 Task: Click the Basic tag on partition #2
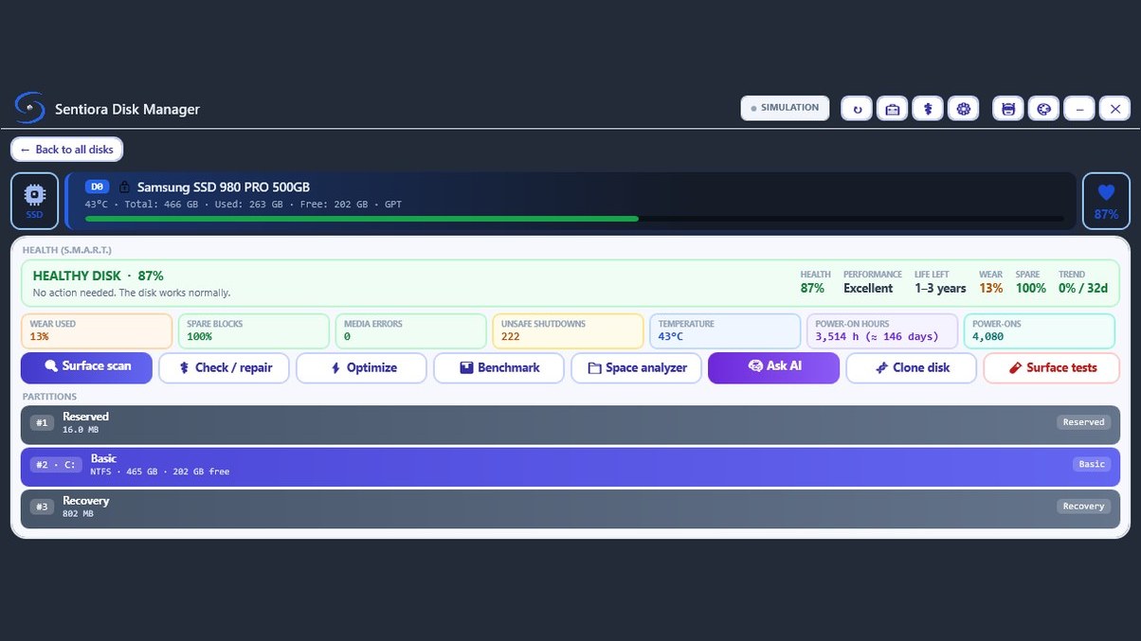1092,464
